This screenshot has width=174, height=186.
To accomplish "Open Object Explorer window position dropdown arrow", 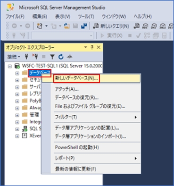I will click(x=85, y=47).
